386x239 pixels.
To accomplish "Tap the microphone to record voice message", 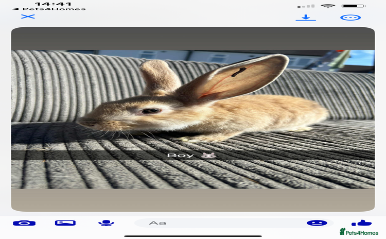I will [106, 223].
